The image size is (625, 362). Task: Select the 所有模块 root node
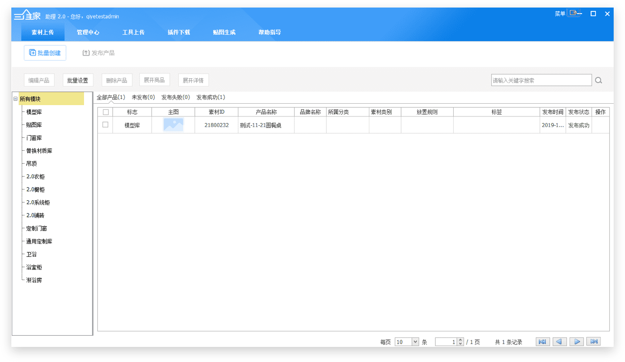click(x=30, y=99)
